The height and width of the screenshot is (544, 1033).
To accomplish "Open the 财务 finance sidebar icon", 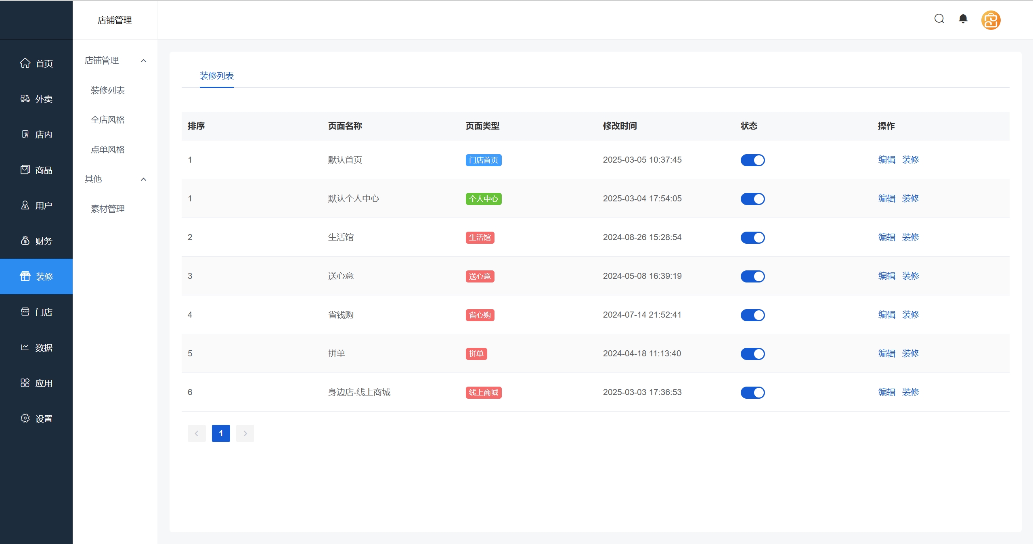I will [25, 241].
